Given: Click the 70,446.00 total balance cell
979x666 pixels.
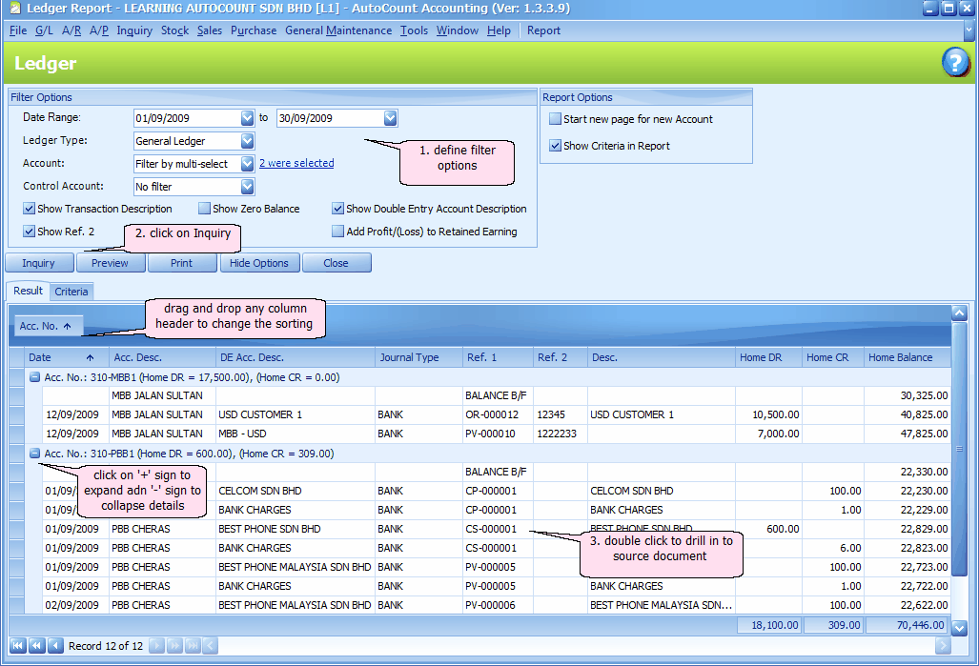Looking at the screenshot, I should tap(908, 625).
